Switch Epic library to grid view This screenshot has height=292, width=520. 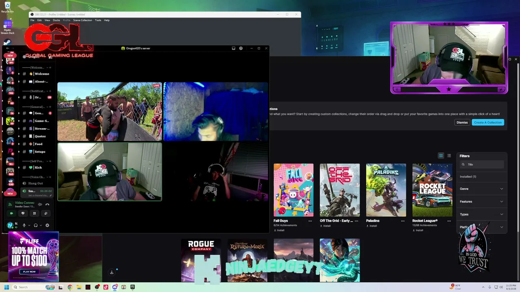pyautogui.click(x=441, y=156)
